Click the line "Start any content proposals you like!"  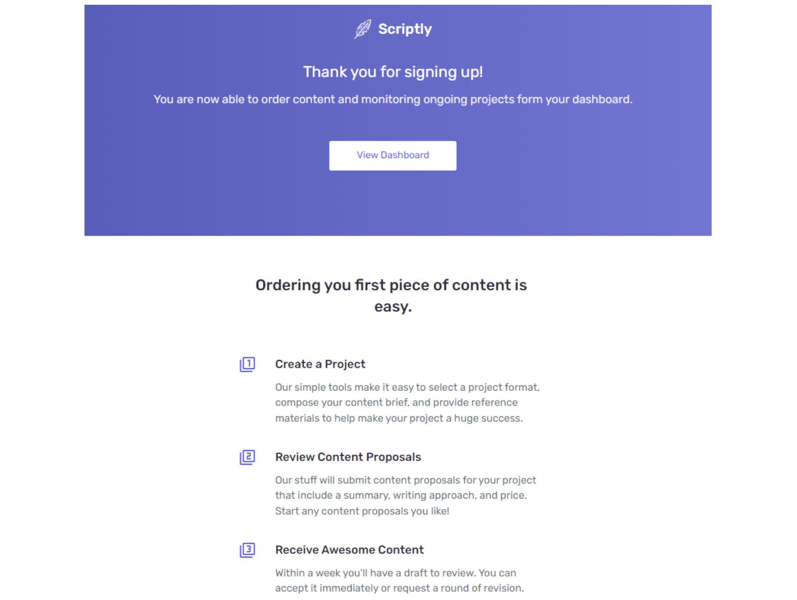pyautogui.click(x=362, y=511)
